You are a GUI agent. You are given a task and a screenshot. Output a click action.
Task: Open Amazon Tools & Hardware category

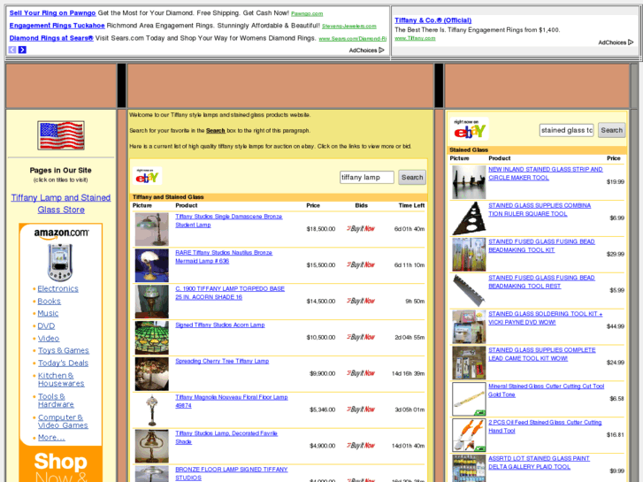click(56, 401)
